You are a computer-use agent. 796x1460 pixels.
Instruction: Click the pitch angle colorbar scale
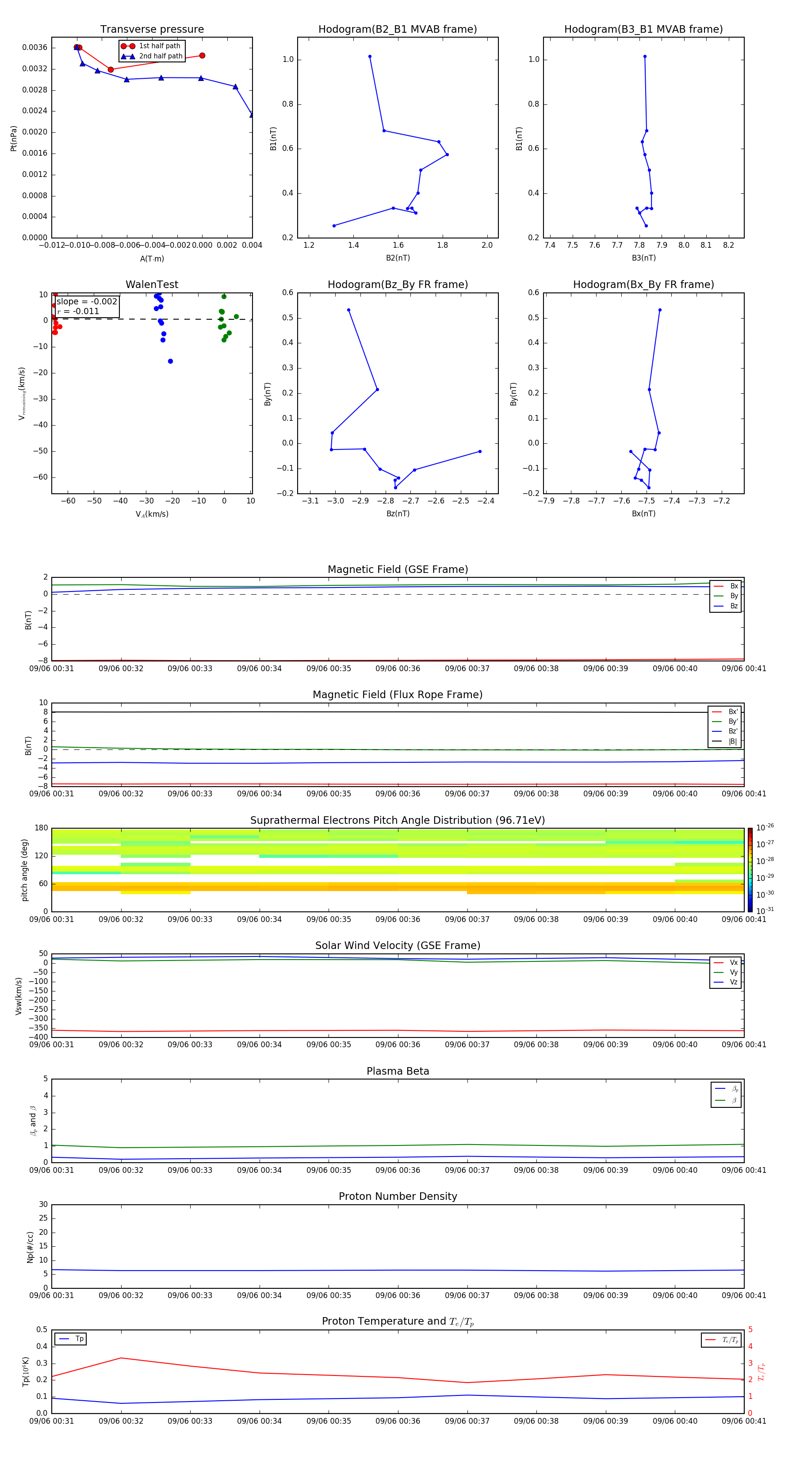(750, 870)
